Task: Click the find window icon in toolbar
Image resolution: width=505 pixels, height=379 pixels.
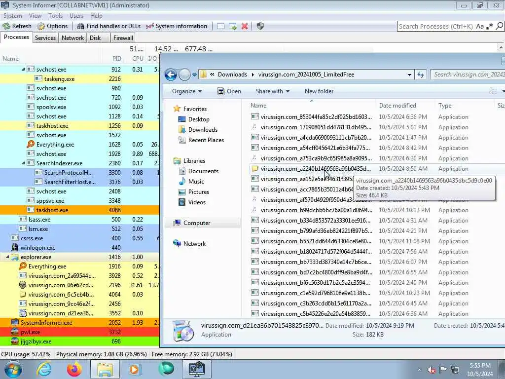Action: tap(220, 27)
